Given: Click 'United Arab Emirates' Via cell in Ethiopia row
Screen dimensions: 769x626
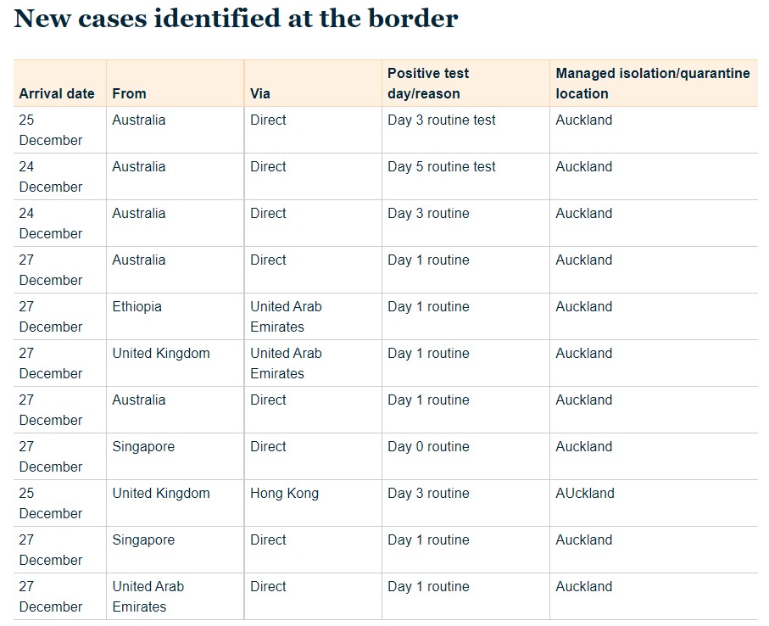Looking at the screenshot, I should click(286, 317).
